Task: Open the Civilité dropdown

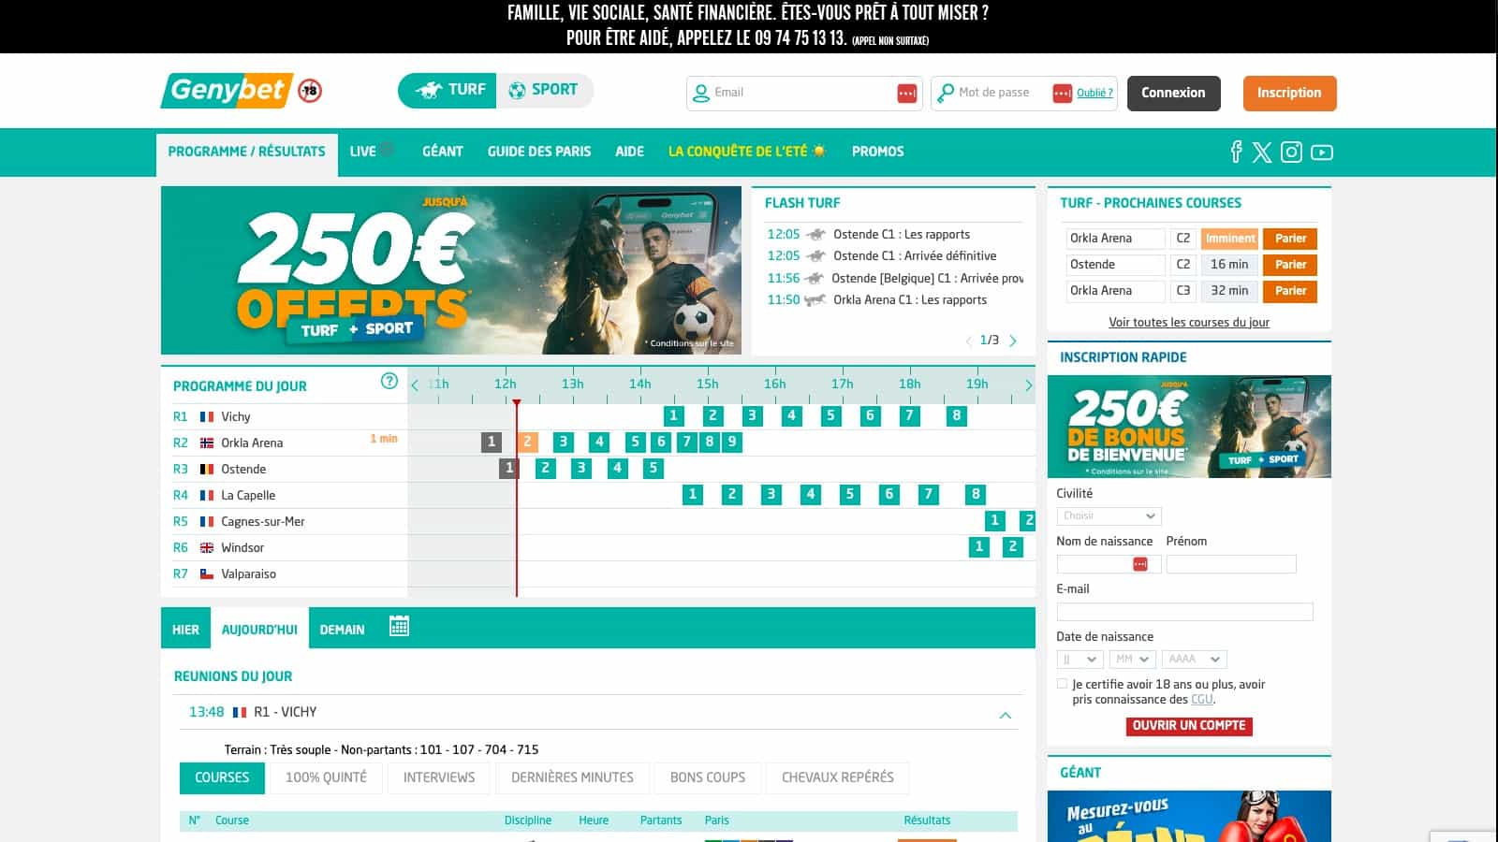Action: [x=1109, y=516]
